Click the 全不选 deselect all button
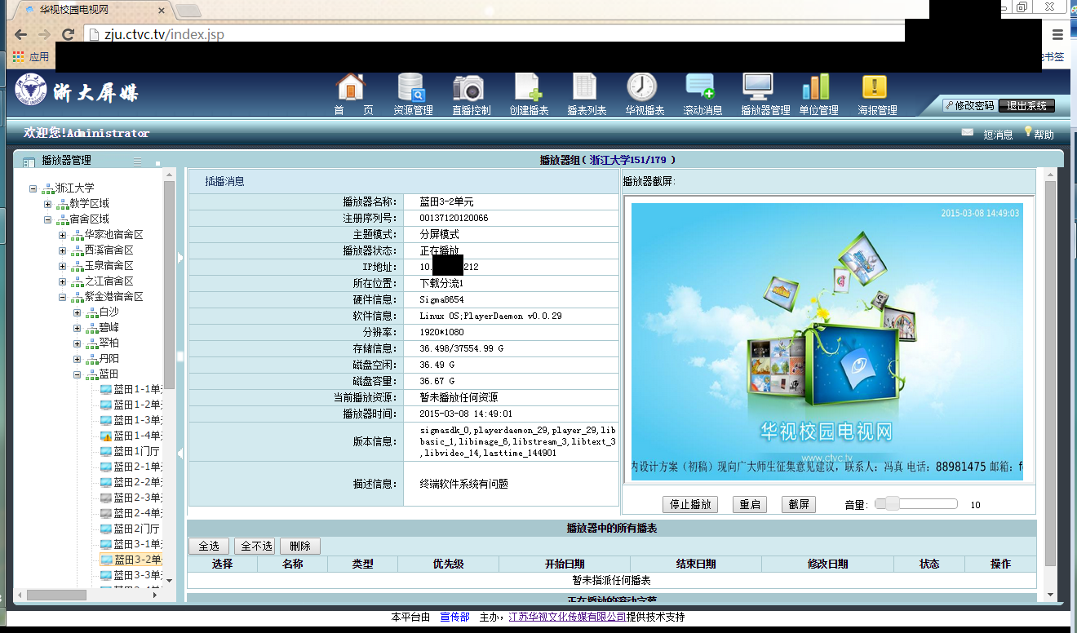The image size is (1077, 633). point(255,546)
